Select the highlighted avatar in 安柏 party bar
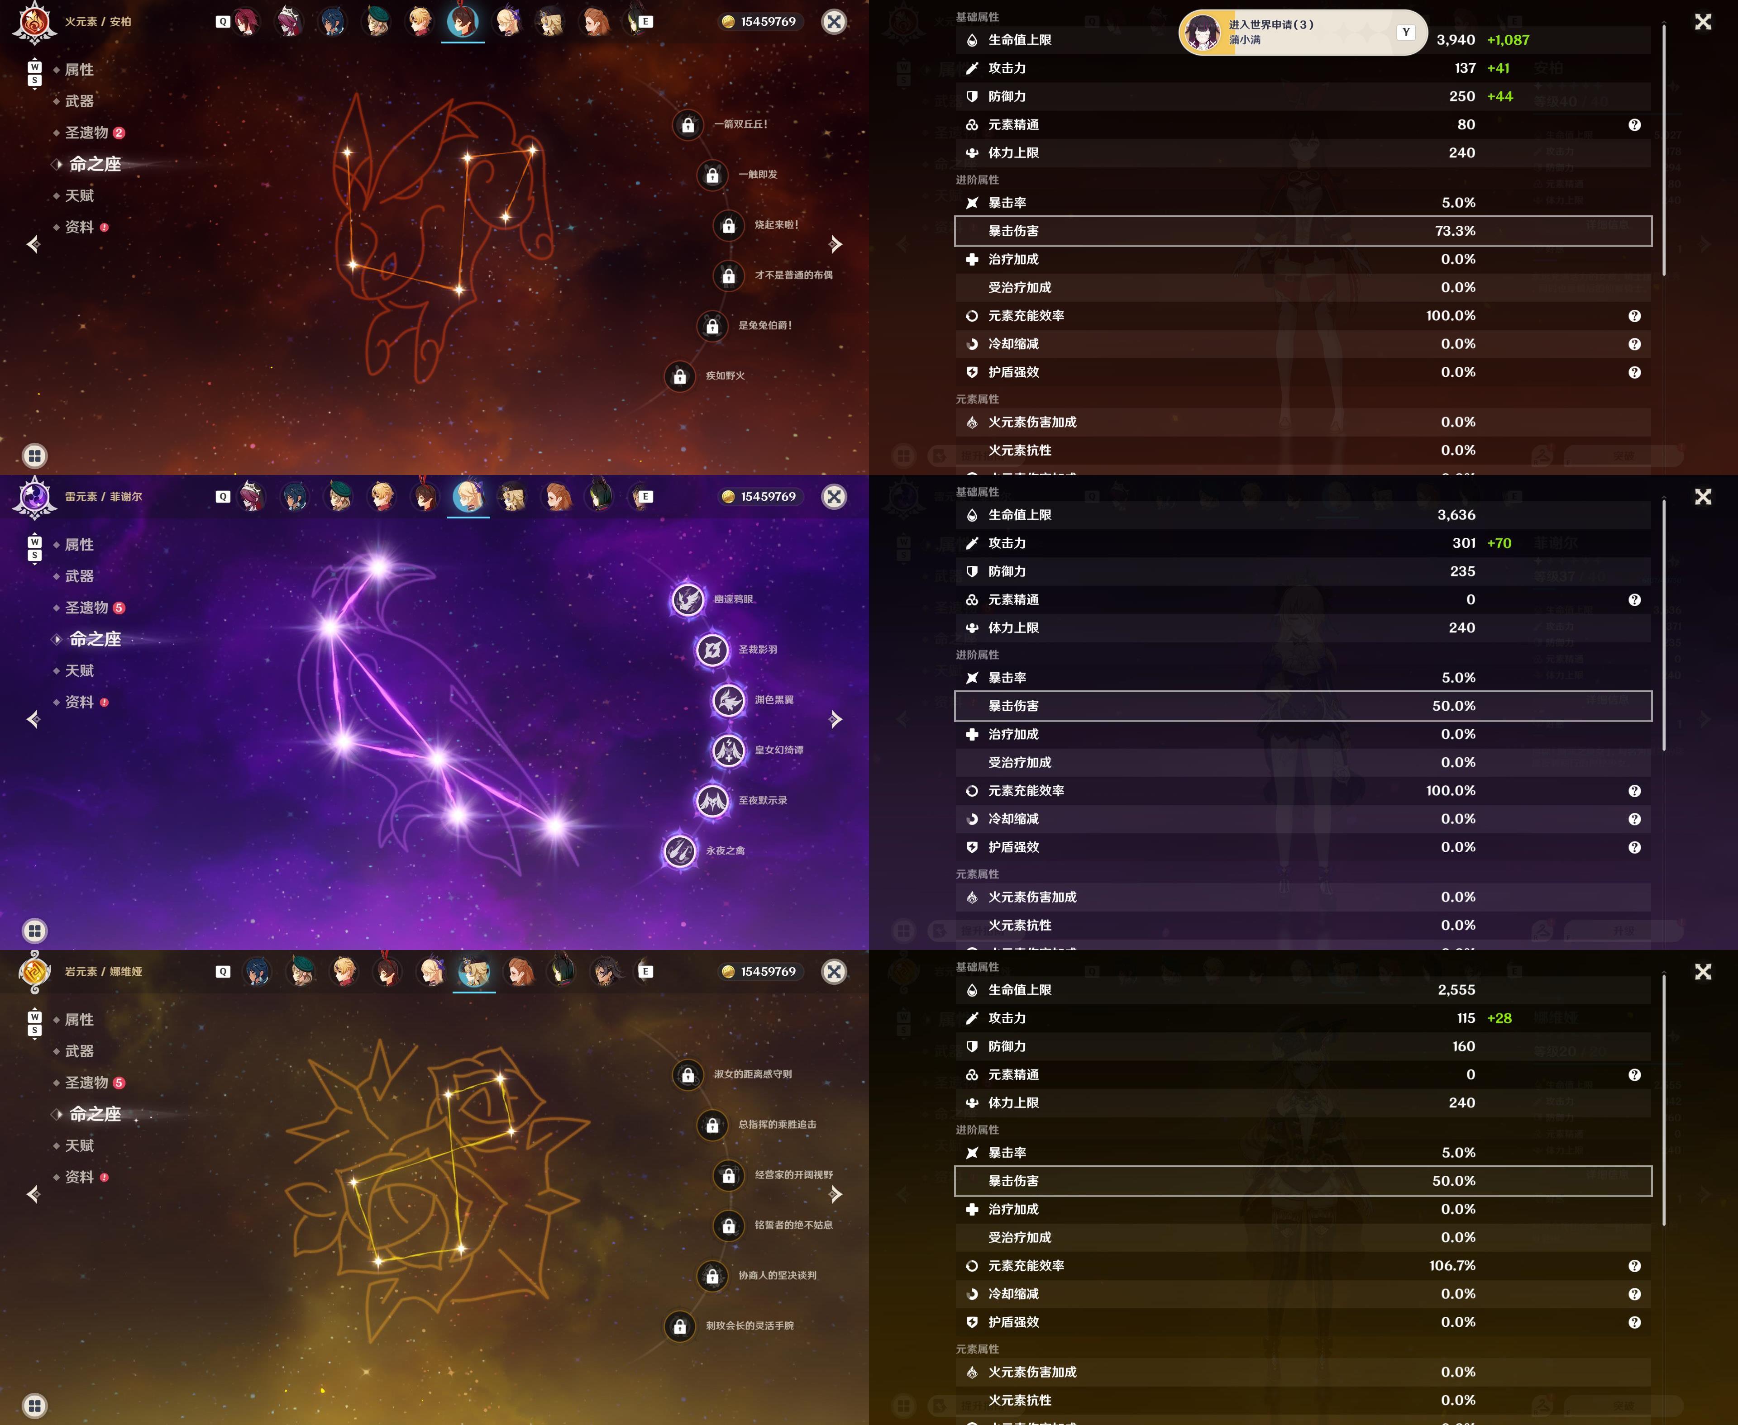Image resolution: width=1738 pixels, height=1425 pixels. click(x=463, y=22)
